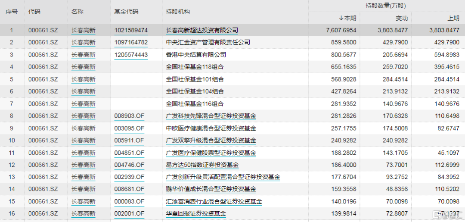Click the 259.7020 change value
Screen dimensions: 465x222
[x=395, y=67]
